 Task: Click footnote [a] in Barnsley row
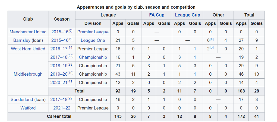(x=212, y=39)
